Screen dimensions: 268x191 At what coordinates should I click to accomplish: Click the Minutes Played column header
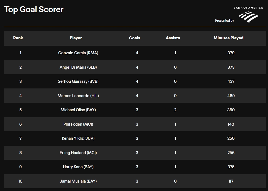coord(228,38)
